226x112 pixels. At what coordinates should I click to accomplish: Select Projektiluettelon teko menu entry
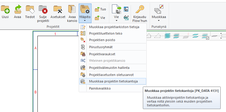click(113, 33)
